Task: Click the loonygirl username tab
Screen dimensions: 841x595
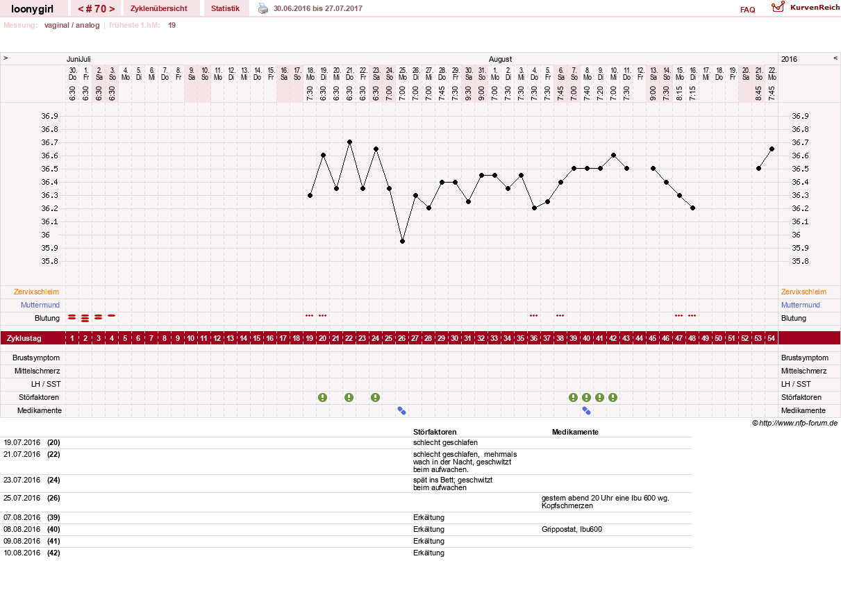Action: tap(33, 8)
